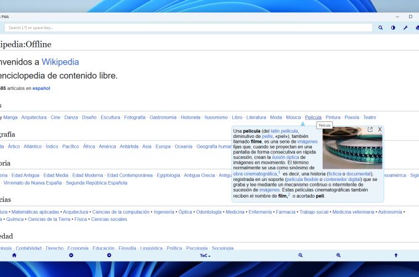Open the Moda article link
Screen dimensions: 419x277
coord(276,118)
